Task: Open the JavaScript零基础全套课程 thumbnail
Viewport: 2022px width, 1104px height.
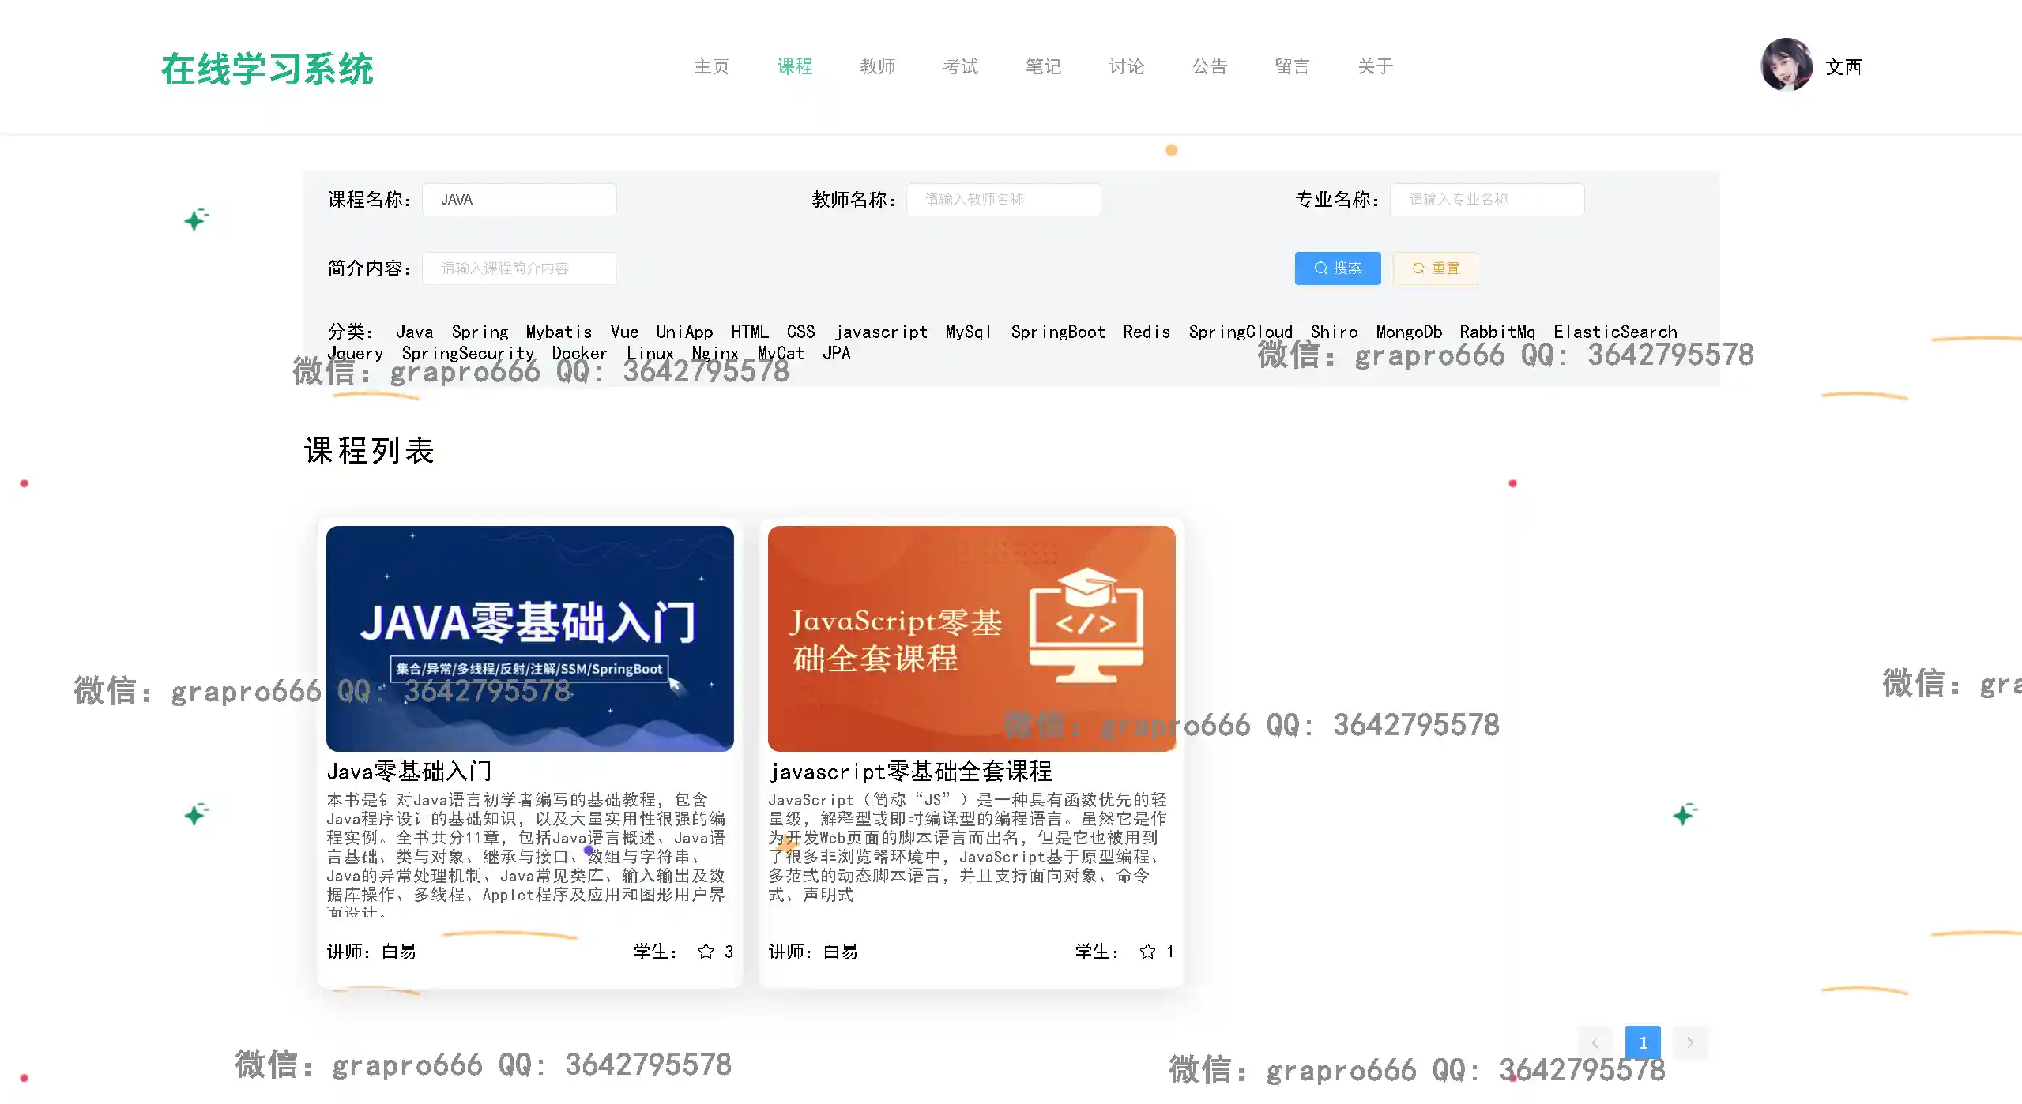Action: tap(971, 638)
